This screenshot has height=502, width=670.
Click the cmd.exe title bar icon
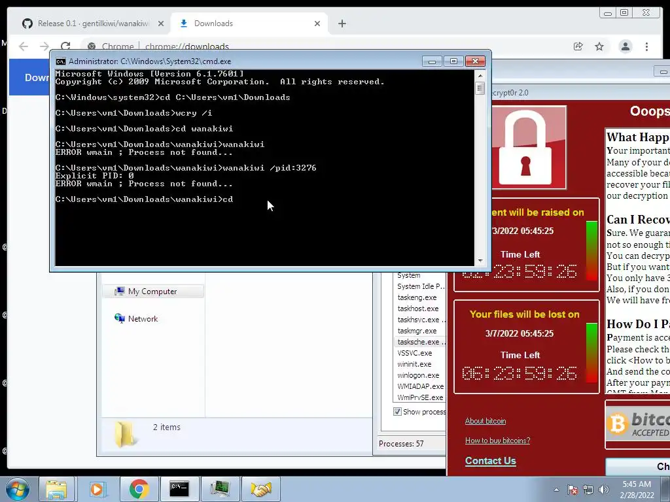pos(61,61)
